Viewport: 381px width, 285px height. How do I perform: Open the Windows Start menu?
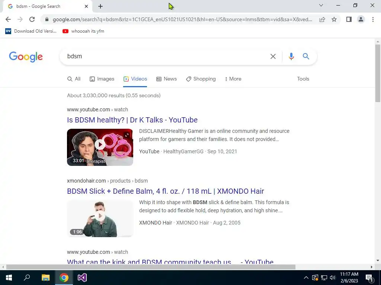click(x=9, y=278)
